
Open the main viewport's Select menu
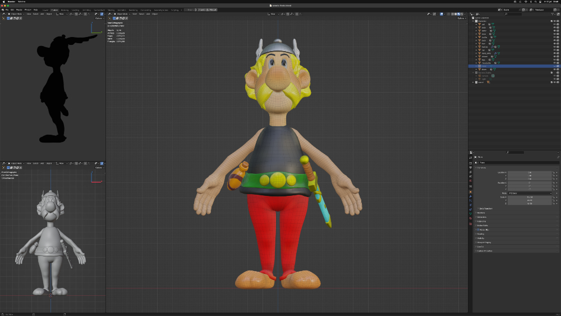point(141,14)
